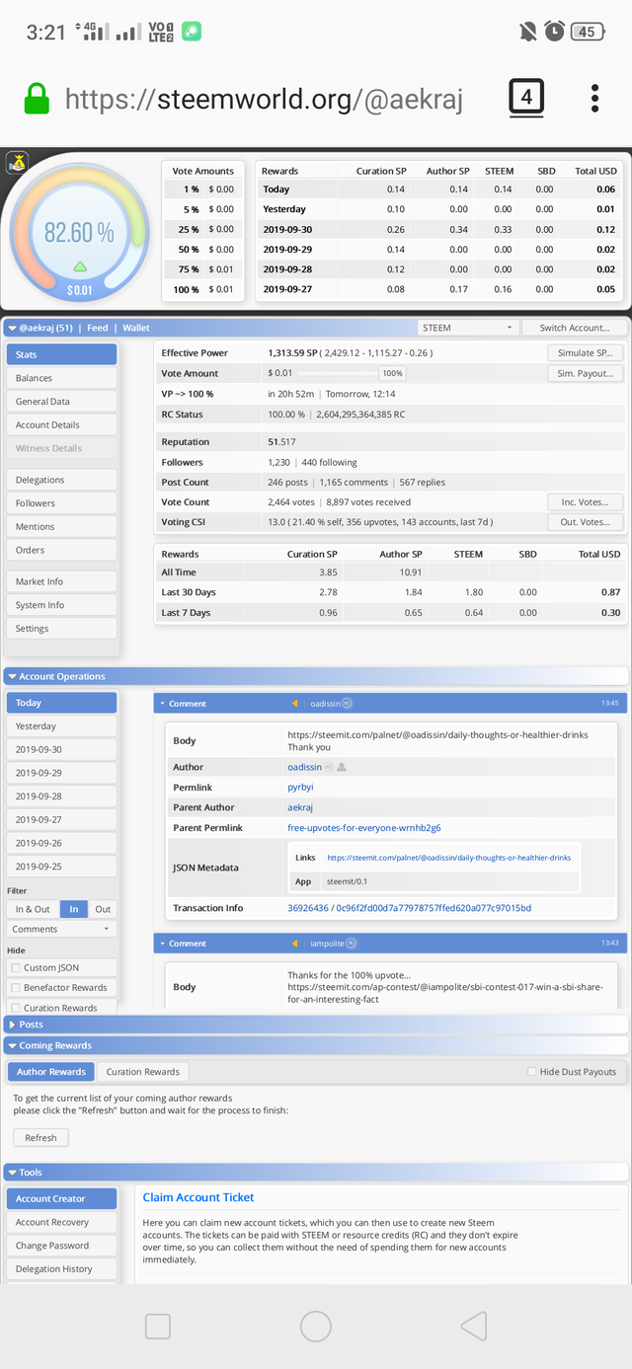
Task: Tap the reputation badge next to iampolite header
Action: 351,944
